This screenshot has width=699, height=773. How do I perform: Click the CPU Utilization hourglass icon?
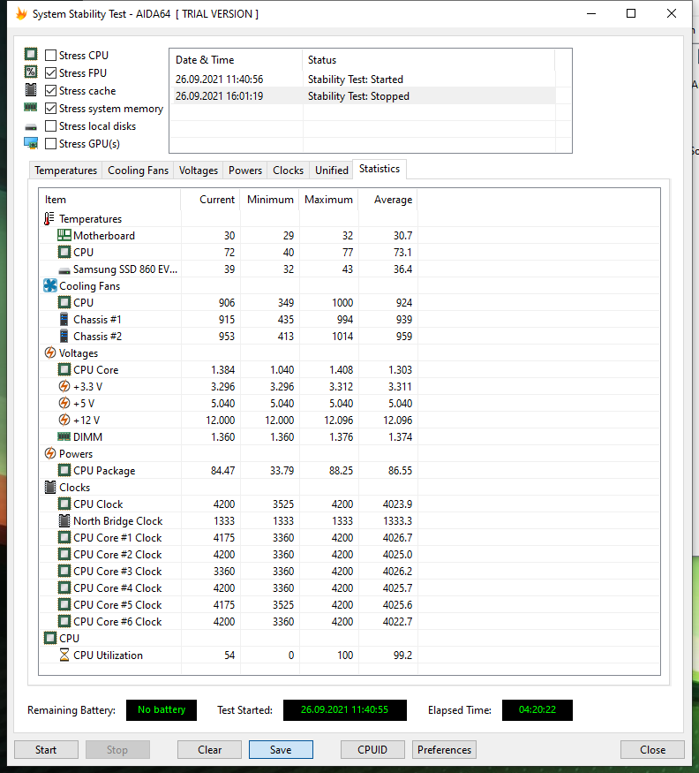64,655
